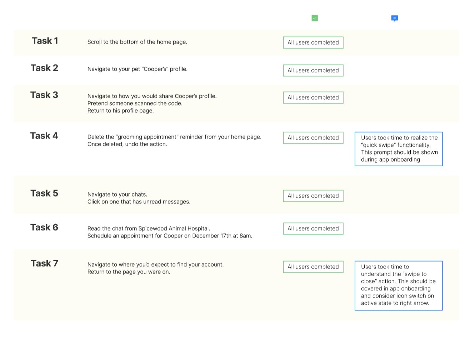Select the Task 3 heading
The image size is (470, 339).
44,95
